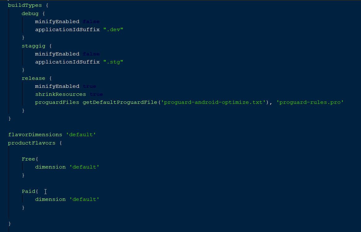Viewport: 361px width, 232px height.
Task: Click the release block name
Action: click(33, 78)
